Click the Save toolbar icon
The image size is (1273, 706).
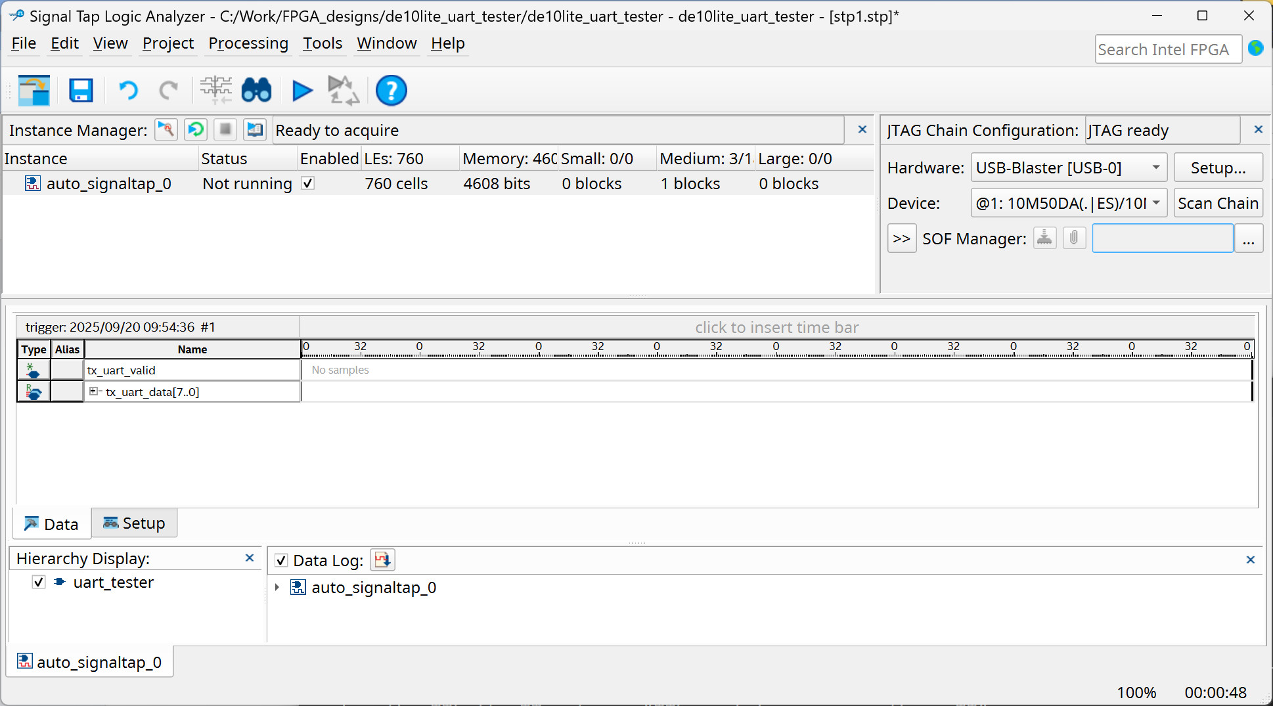(81, 91)
